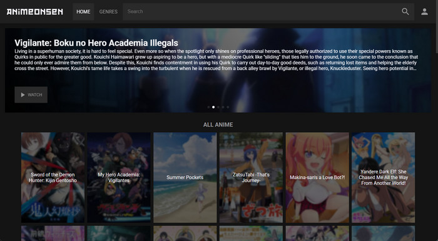Click the Vigilante: Boku no Hero Academia Illegals title

coord(96,43)
